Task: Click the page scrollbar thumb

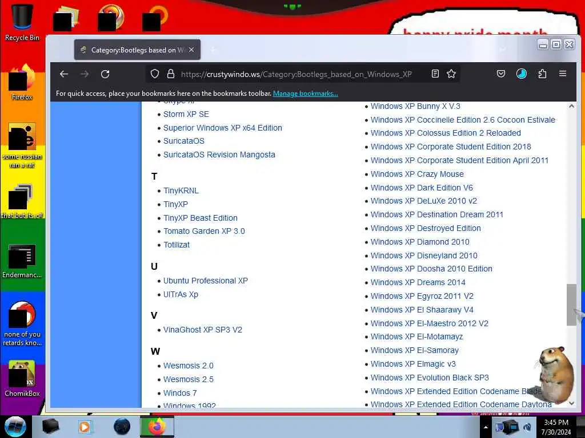Action: [571, 305]
